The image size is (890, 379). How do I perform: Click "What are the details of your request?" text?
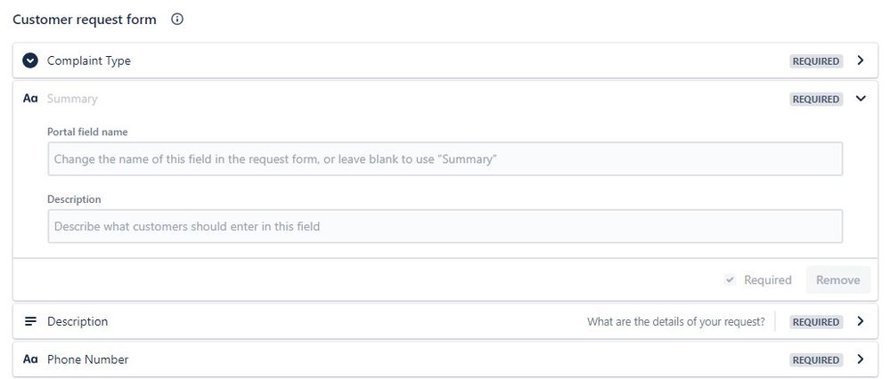point(675,322)
